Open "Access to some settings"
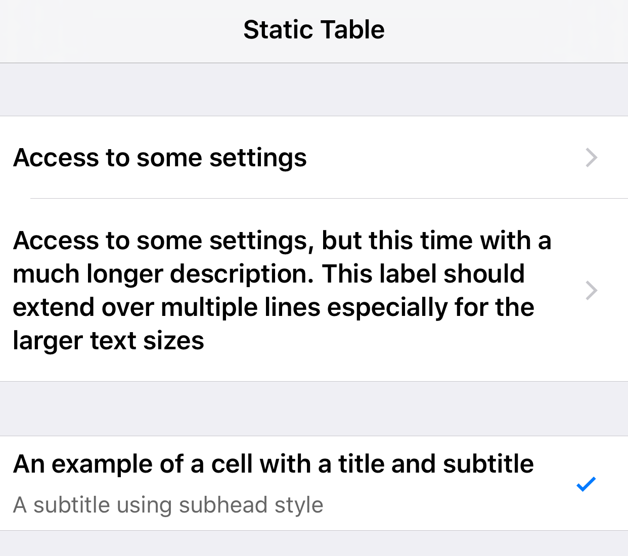The height and width of the screenshot is (556, 628). pos(160,158)
